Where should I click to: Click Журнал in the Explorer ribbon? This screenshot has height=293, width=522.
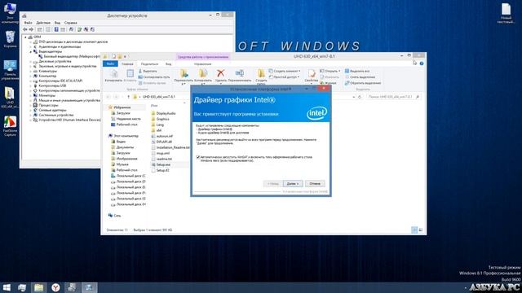pos(328,83)
